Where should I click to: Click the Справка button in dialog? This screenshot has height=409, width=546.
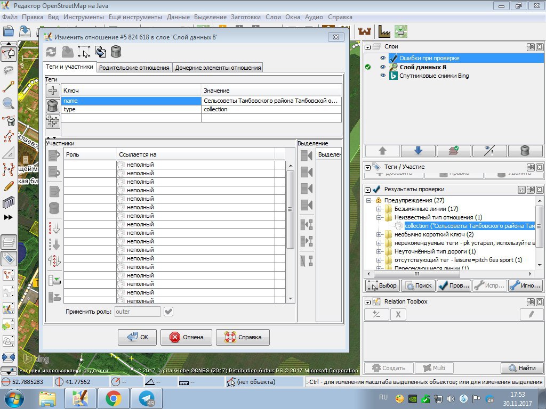coord(243,337)
